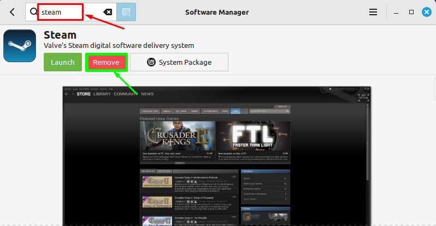Screen dimensions: 436x226
Task: Click the System Package button
Action: (x=179, y=63)
